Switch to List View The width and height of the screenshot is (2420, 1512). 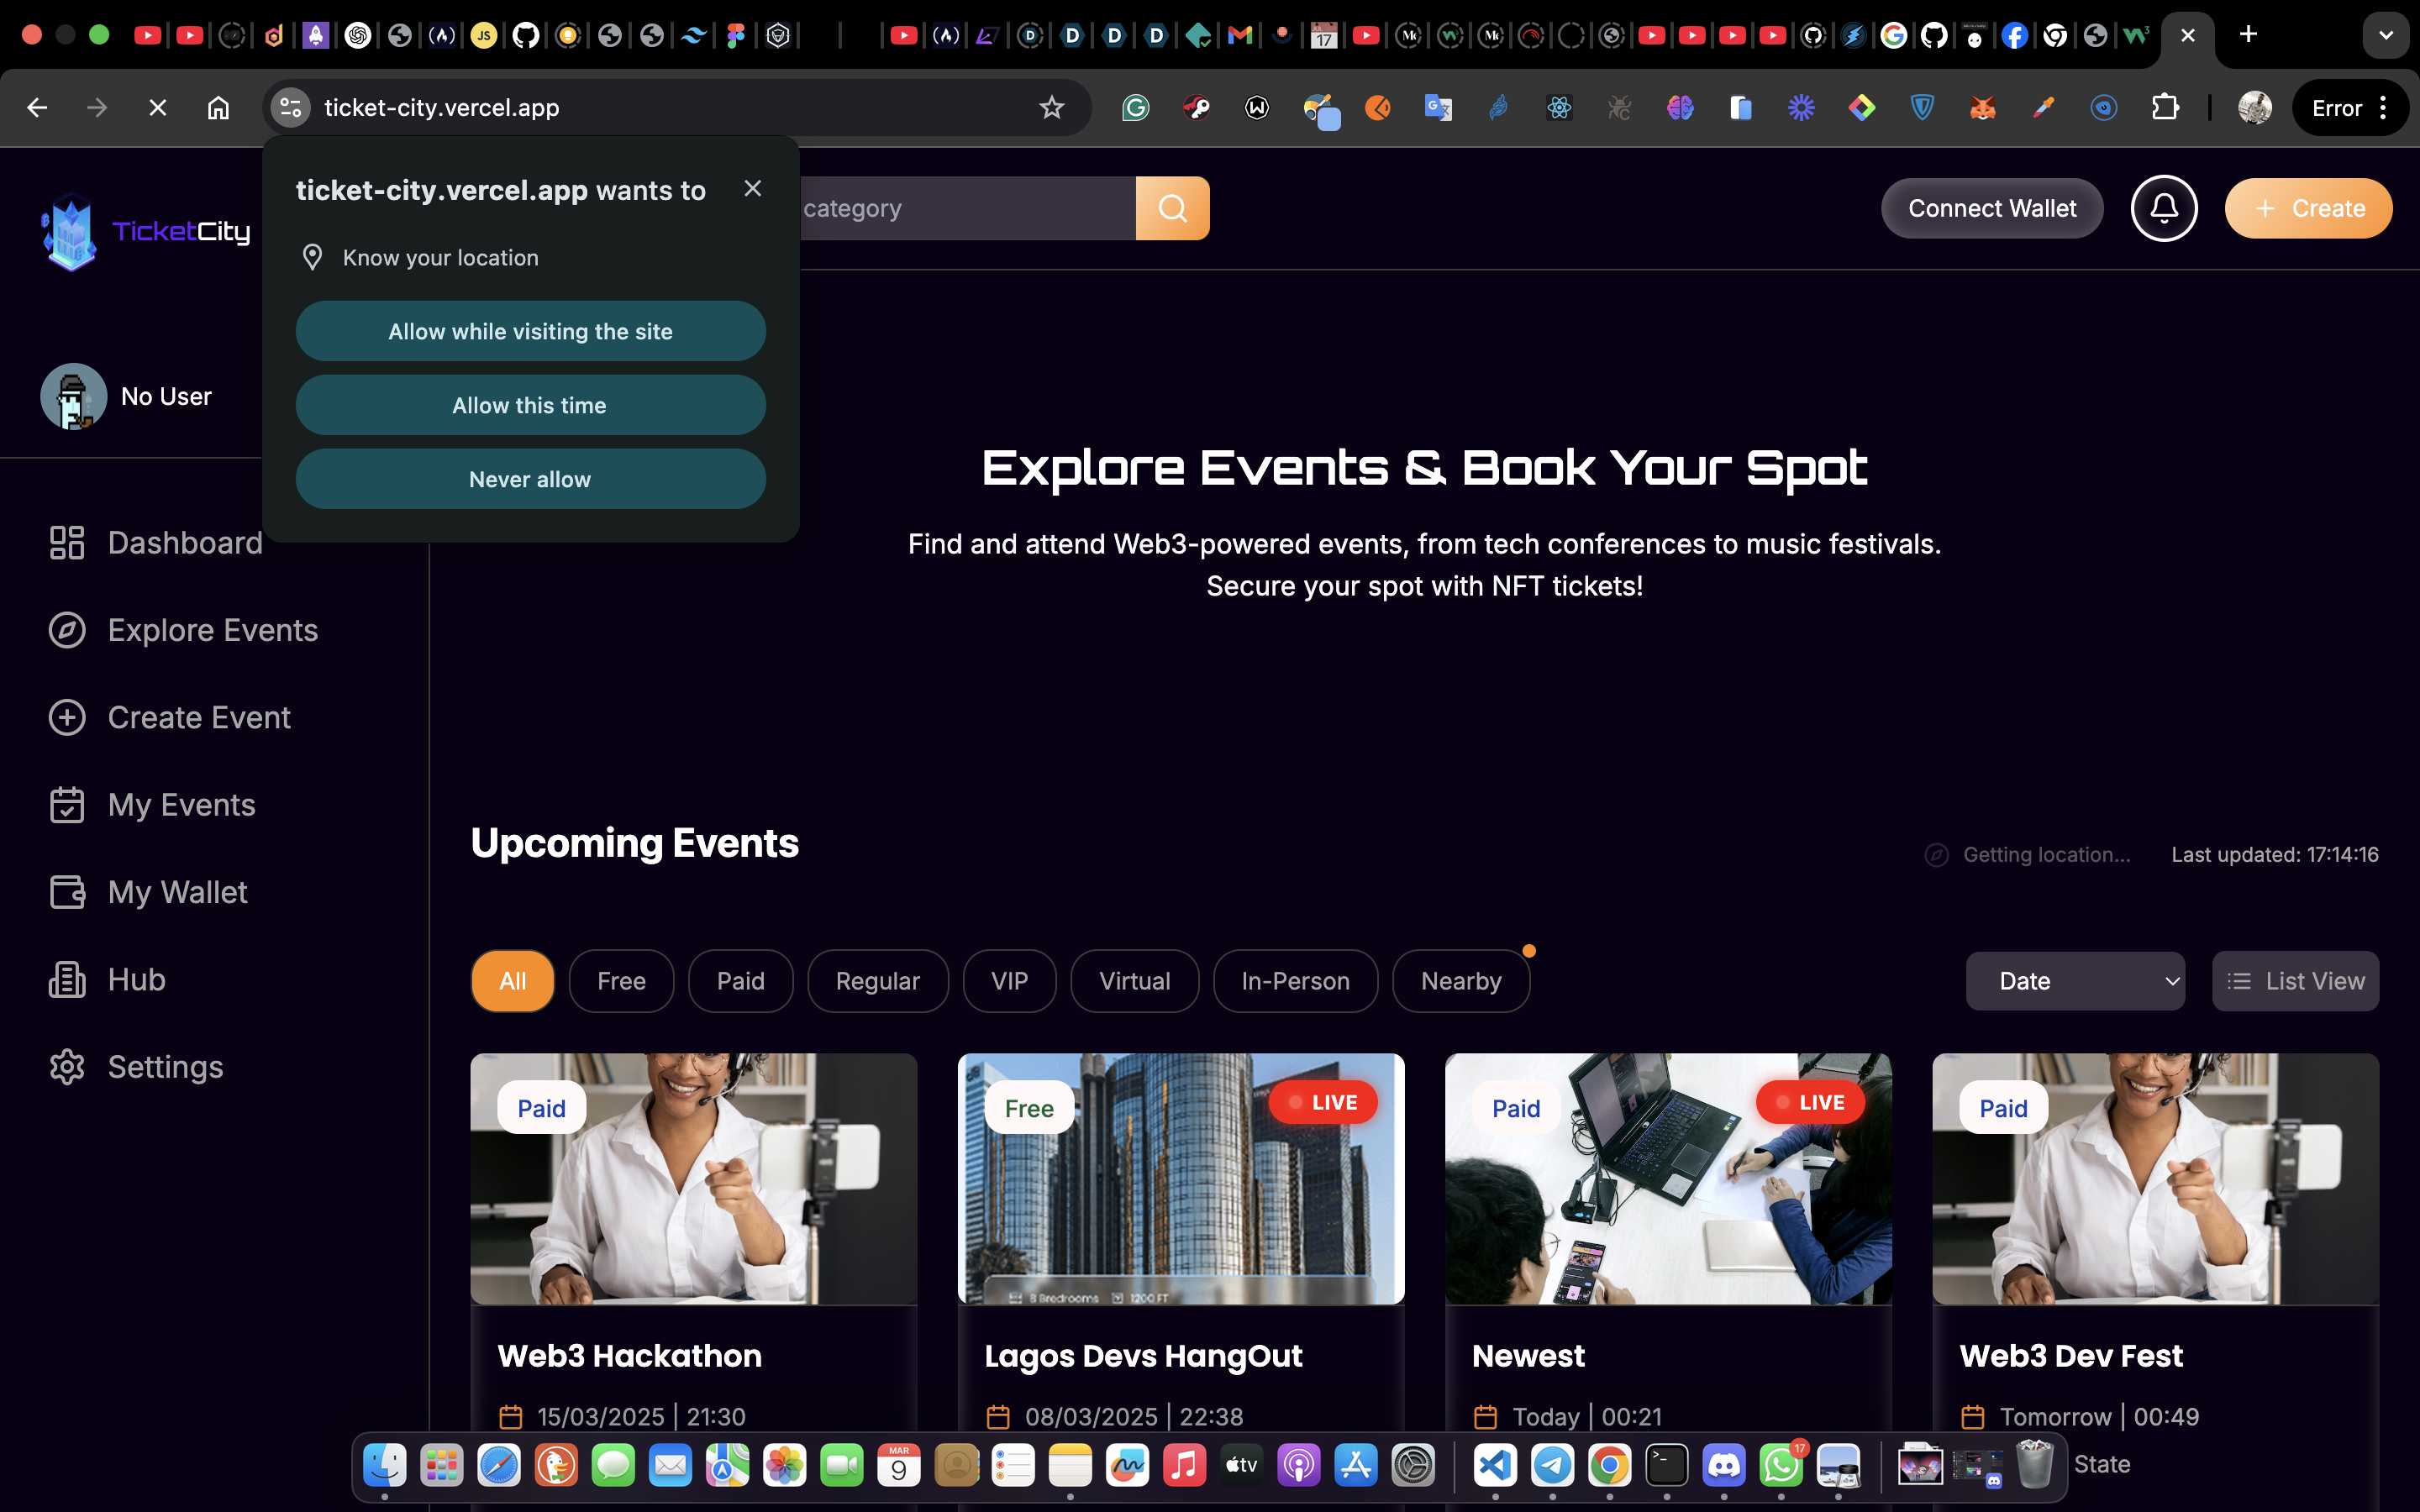tap(2295, 981)
